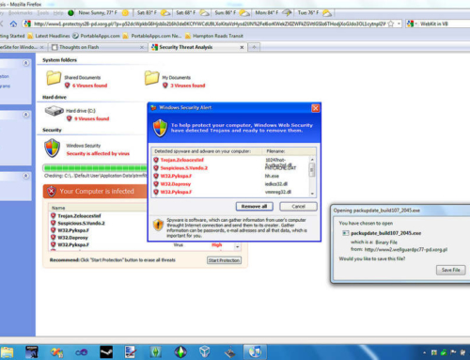This screenshot has width=470, height=360.
Task: Close the Thoughts on Flash tab
Action: [142, 47]
